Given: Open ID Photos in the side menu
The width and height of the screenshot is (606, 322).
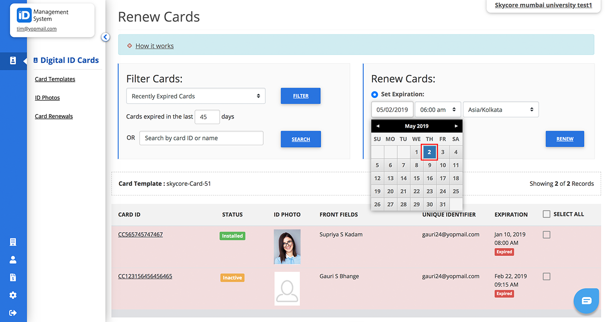Looking at the screenshot, I should (47, 97).
